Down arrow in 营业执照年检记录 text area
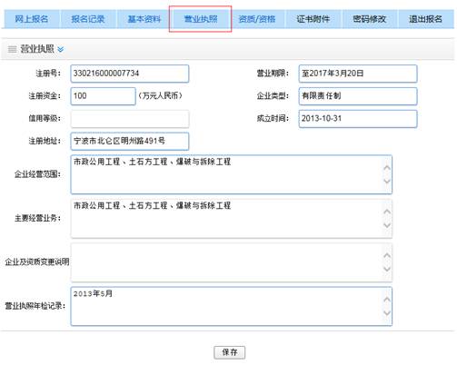 (387, 313)
